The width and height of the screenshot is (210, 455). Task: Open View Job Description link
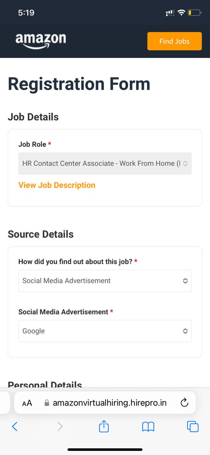point(57,185)
